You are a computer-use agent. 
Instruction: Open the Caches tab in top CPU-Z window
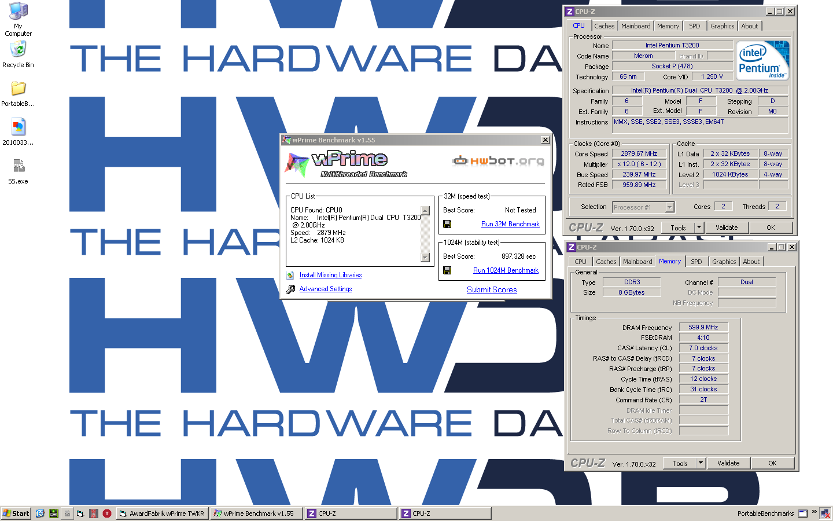coord(604,26)
